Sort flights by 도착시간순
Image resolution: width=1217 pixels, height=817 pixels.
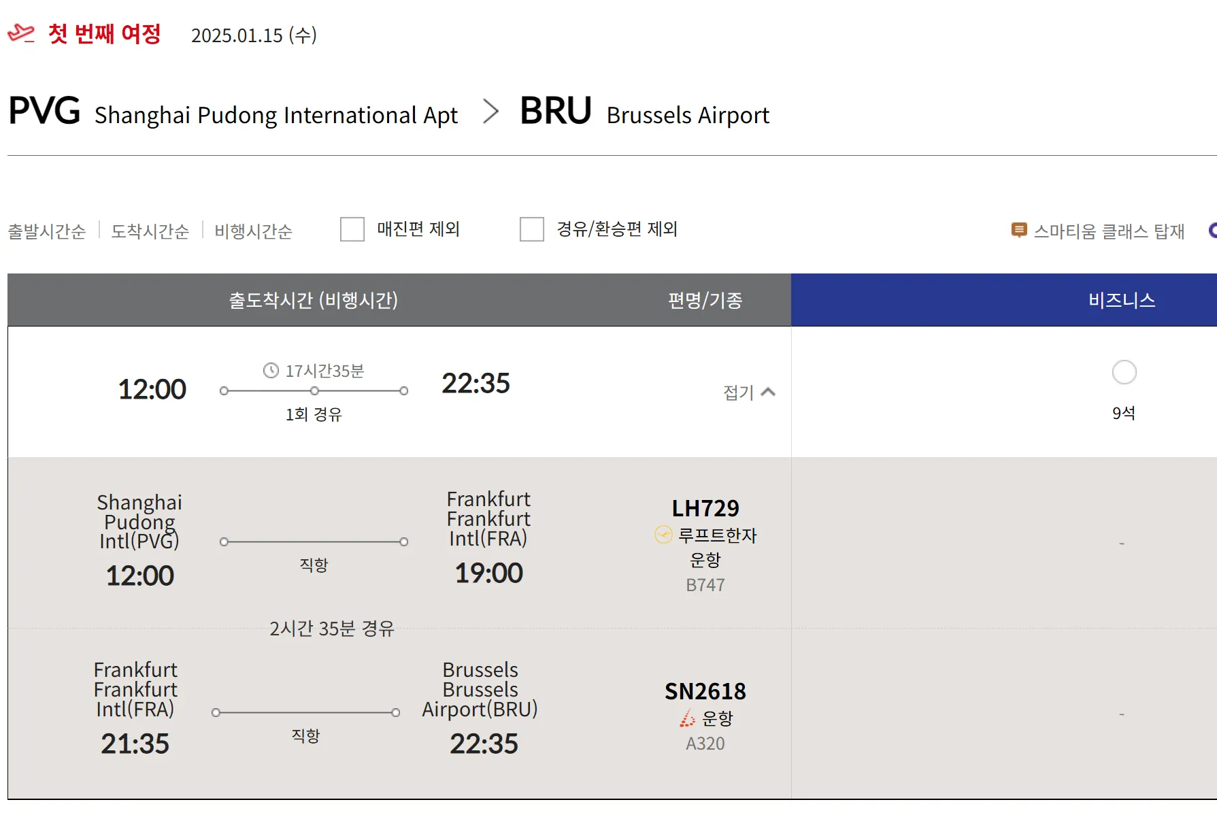click(x=150, y=231)
